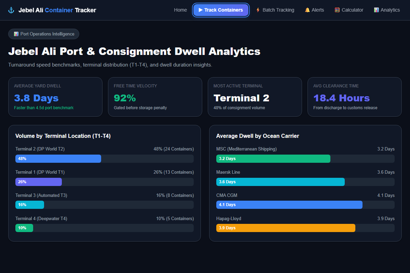Viewport: 410px width, 273px height.
Task: Click the Jebel Ali Container Tracker title
Action: click(x=57, y=10)
